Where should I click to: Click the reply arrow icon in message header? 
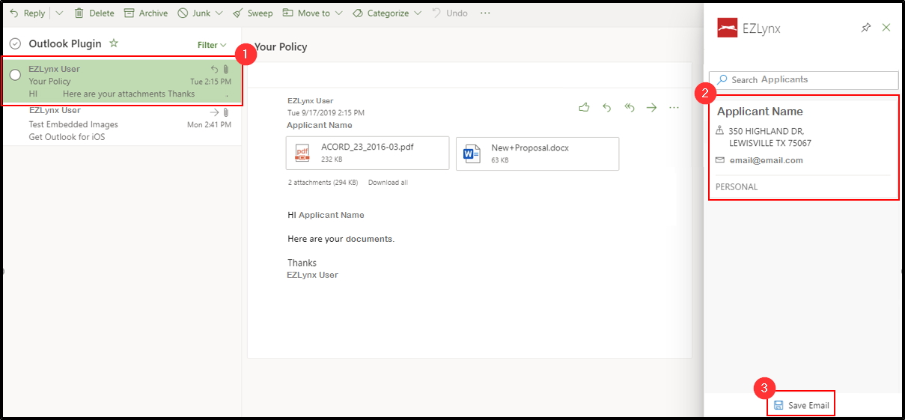click(607, 108)
